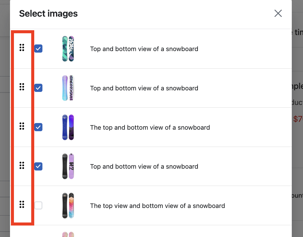Image resolution: width=303 pixels, height=237 pixels.
Task: Select "The top view and bottom view" description
Action: [x=158, y=206]
